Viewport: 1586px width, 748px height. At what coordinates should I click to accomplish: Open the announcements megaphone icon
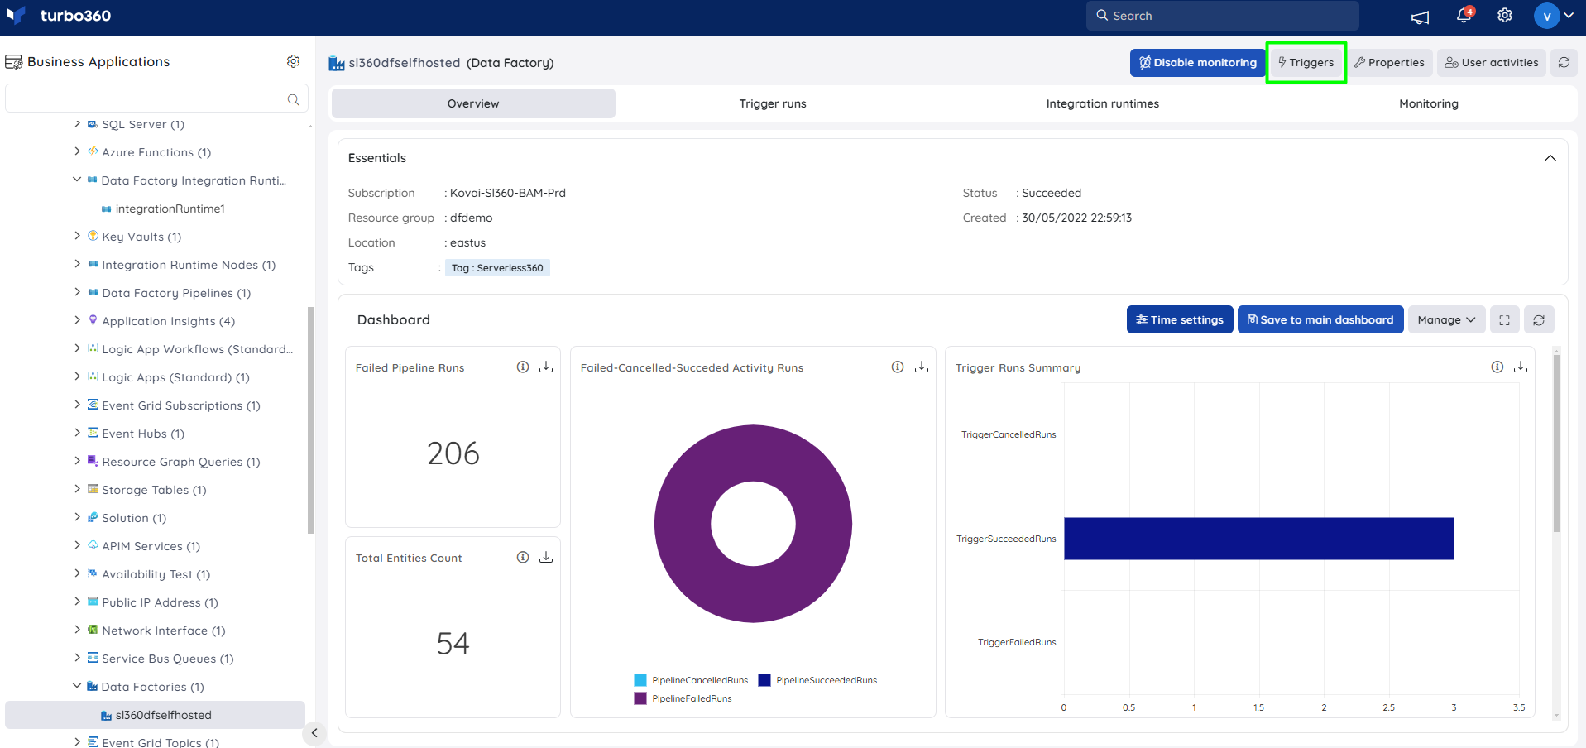[x=1420, y=17]
